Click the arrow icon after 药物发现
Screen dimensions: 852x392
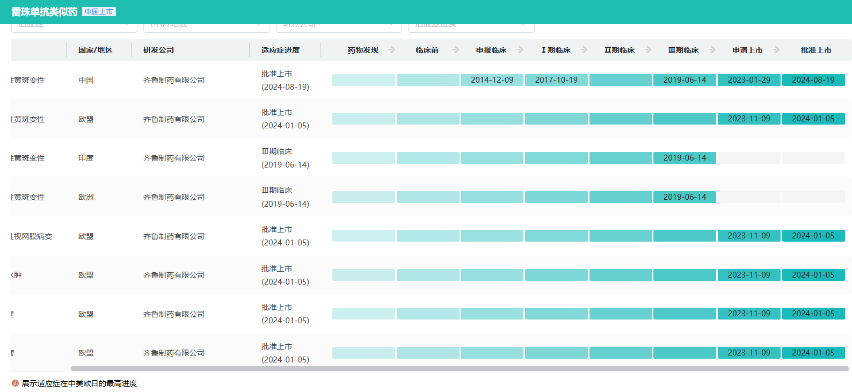(x=392, y=50)
